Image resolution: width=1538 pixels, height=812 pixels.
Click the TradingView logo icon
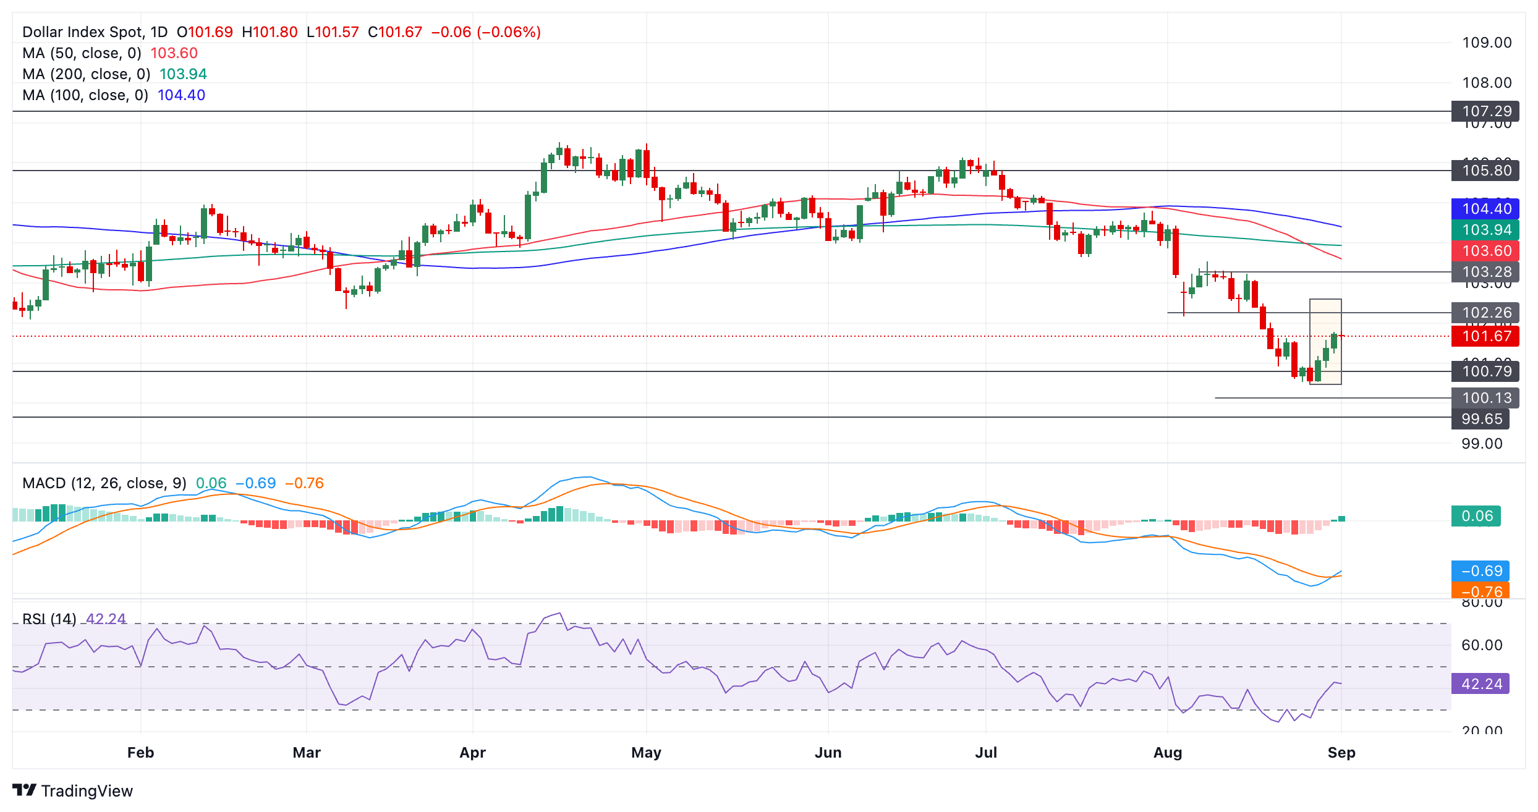24,790
